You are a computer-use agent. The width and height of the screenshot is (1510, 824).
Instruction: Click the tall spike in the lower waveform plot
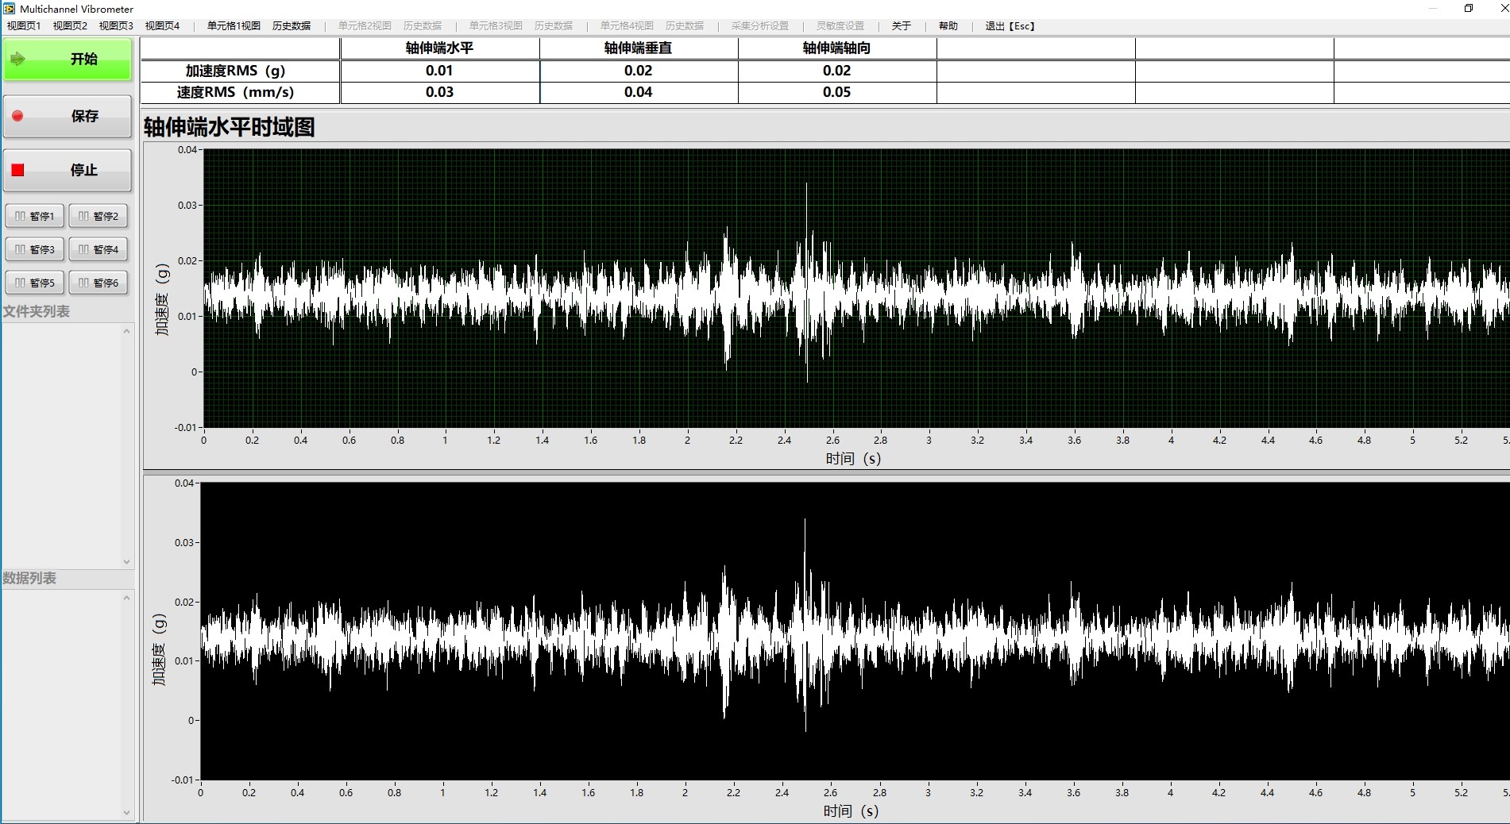point(805,624)
